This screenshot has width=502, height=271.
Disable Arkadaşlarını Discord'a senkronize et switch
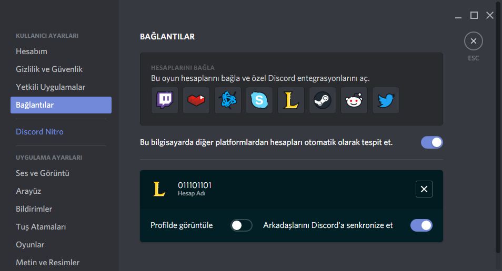(x=421, y=225)
